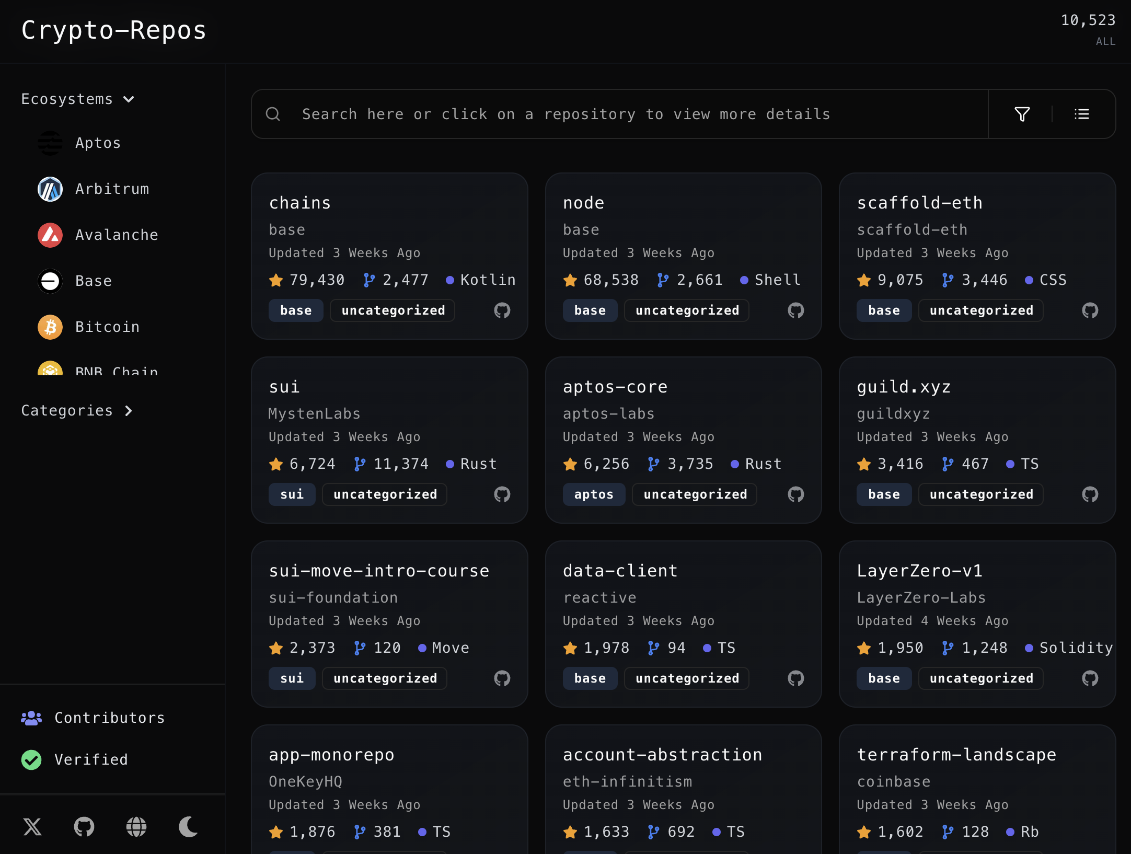Screen dimensions: 1131x854
Task: Click the Arbitrum ecosystem logo
Action: coord(50,189)
